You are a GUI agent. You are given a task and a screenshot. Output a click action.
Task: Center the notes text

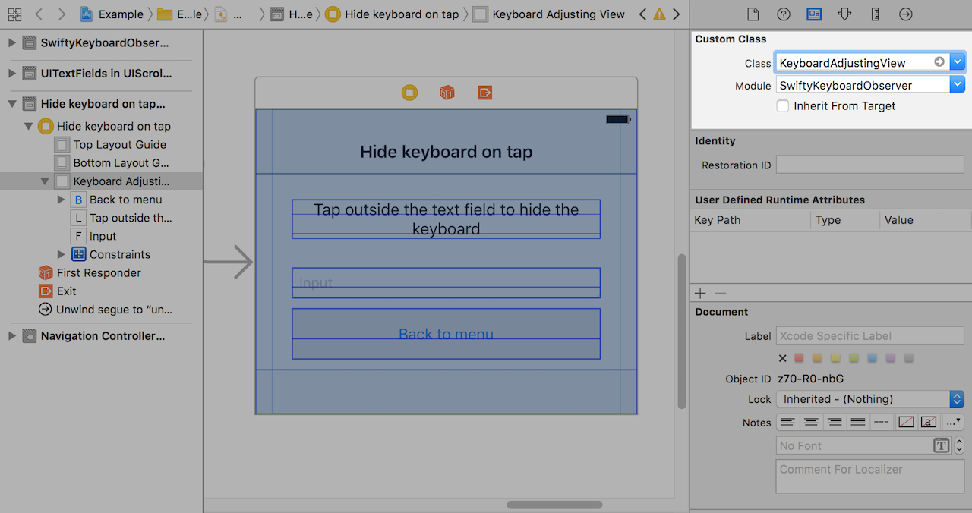(x=811, y=422)
